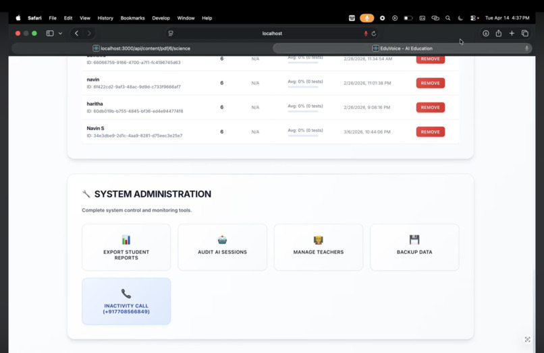Open the Develop menu
The width and height of the screenshot is (544, 353).
(161, 18)
